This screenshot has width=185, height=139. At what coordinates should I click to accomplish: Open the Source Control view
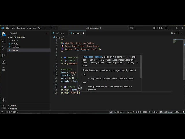(x=3, y=48)
